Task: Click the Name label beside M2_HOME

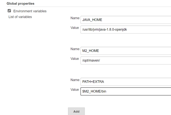Action: (x=75, y=49)
